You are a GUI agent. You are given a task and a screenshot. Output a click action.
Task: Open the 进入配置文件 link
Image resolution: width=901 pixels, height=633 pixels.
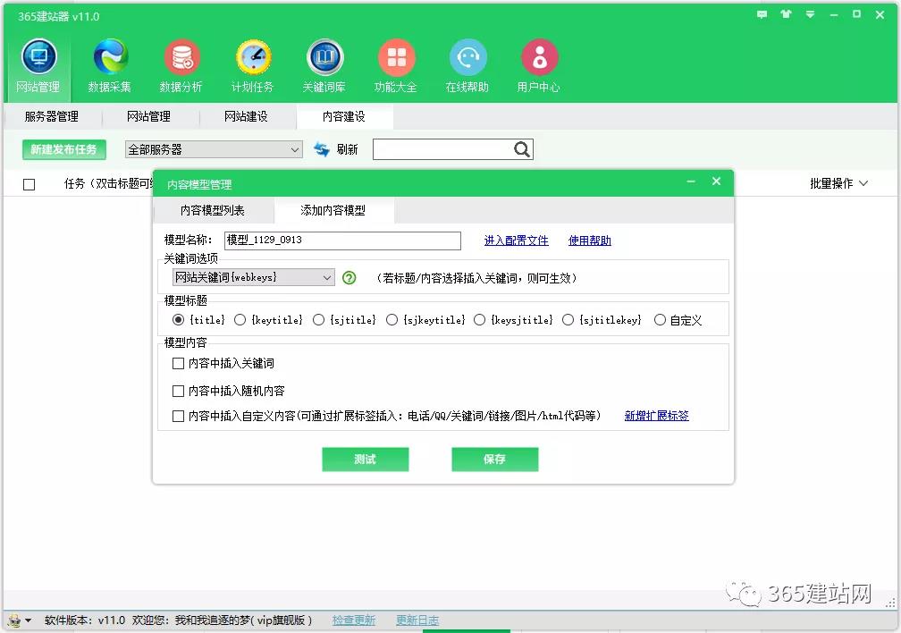click(x=516, y=241)
